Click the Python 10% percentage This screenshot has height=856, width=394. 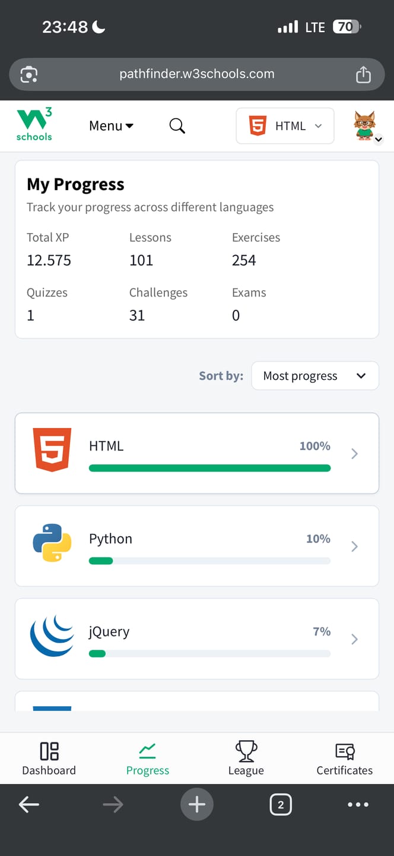coord(318,539)
